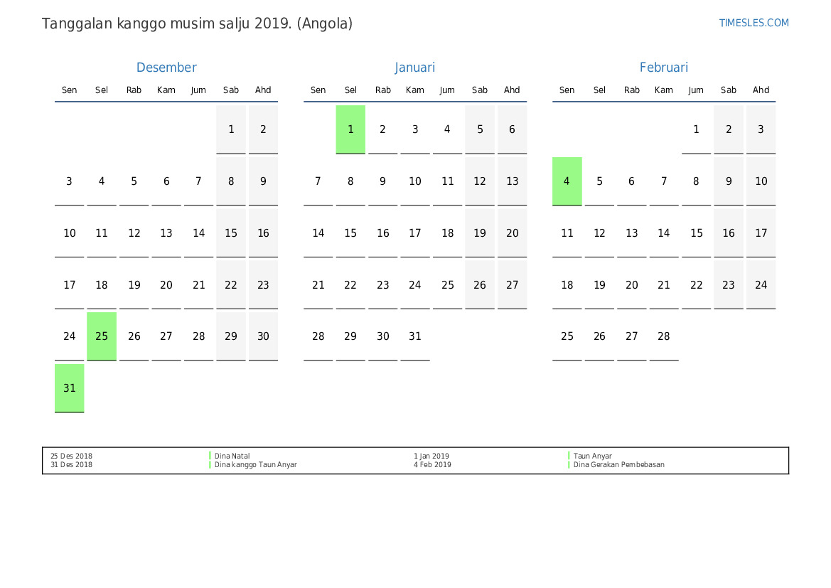Click the Kam header under Januari

pos(415,90)
